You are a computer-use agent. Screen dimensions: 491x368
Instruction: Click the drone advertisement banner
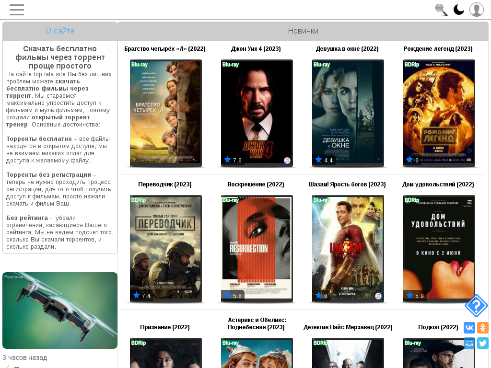(60, 310)
